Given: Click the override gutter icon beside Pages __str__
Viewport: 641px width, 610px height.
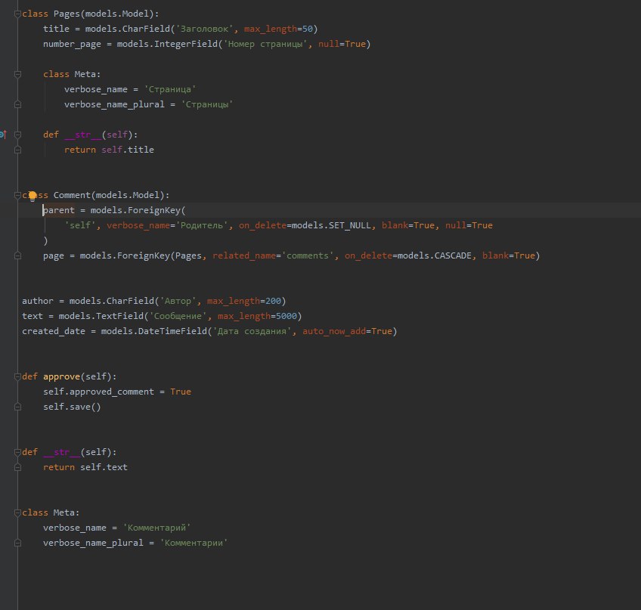Looking at the screenshot, I should (3, 134).
